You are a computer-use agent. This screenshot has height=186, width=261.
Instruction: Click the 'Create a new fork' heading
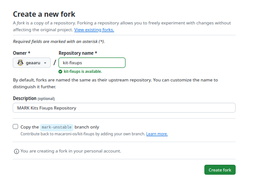44,14
